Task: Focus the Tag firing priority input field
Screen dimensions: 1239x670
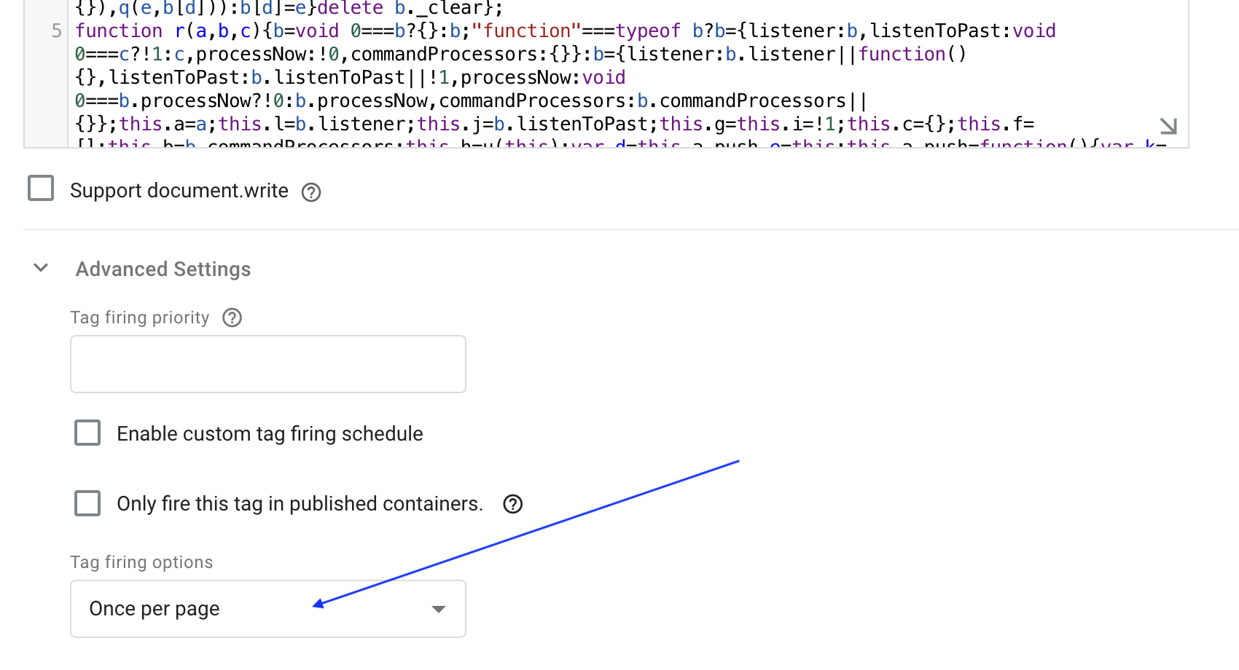Action: tap(267, 364)
